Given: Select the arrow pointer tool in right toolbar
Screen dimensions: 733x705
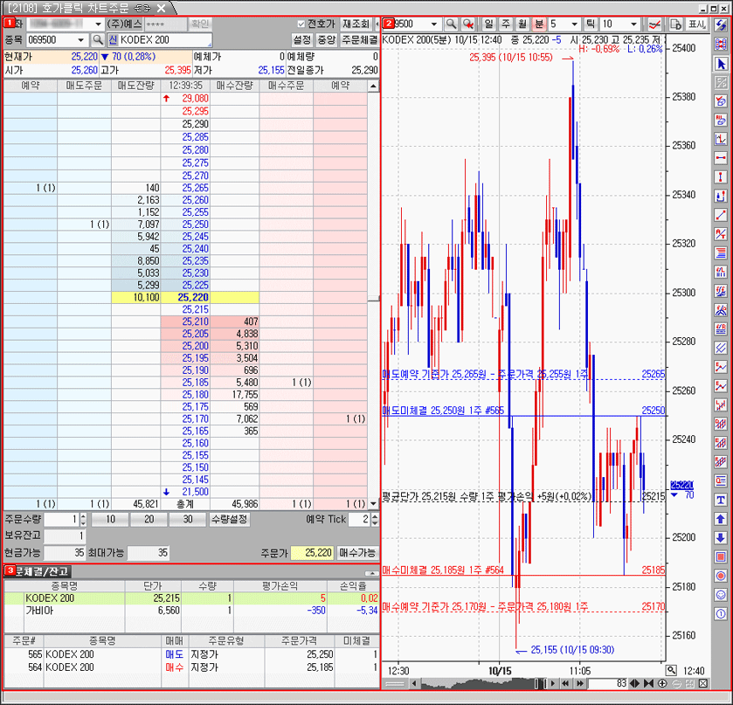Looking at the screenshot, I should tap(721, 64).
